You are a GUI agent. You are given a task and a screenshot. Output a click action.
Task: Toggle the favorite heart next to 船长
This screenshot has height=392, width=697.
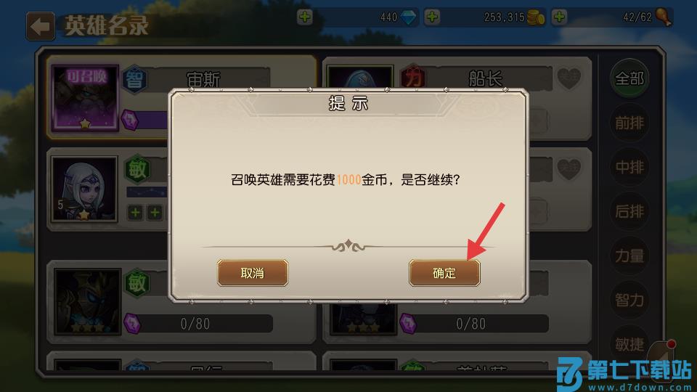point(568,78)
